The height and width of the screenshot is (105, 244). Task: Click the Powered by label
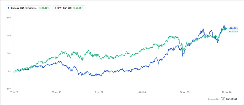tap(214, 99)
